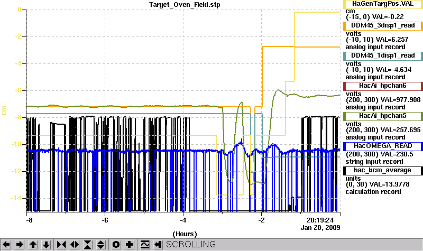Screen dimensions: 423x251
Task: Click the Target_Oven_Field.stp plot title
Action: 185,5
